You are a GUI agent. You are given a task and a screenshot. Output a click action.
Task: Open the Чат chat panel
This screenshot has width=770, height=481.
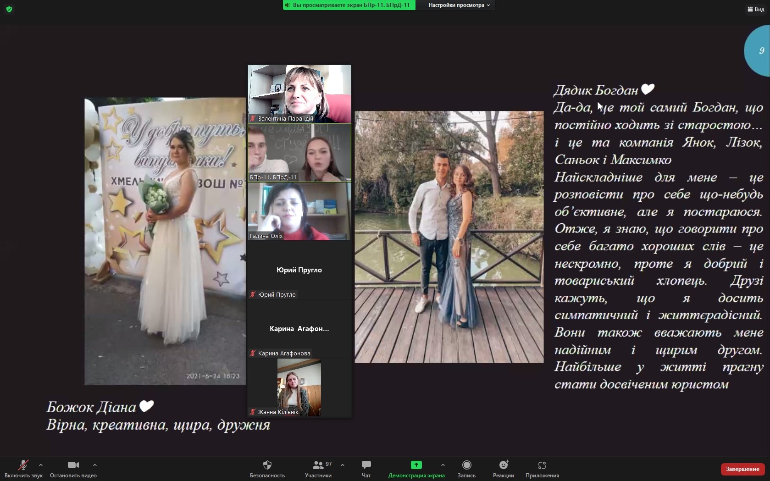pyautogui.click(x=366, y=465)
